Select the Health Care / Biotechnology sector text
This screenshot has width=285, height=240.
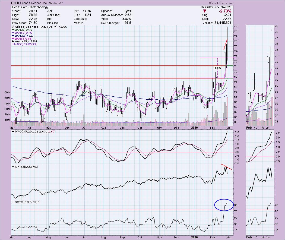[x=30, y=7]
